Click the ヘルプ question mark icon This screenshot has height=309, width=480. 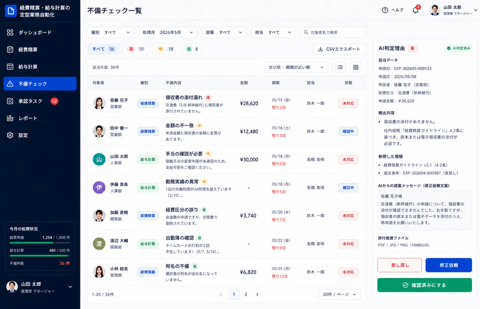point(385,10)
